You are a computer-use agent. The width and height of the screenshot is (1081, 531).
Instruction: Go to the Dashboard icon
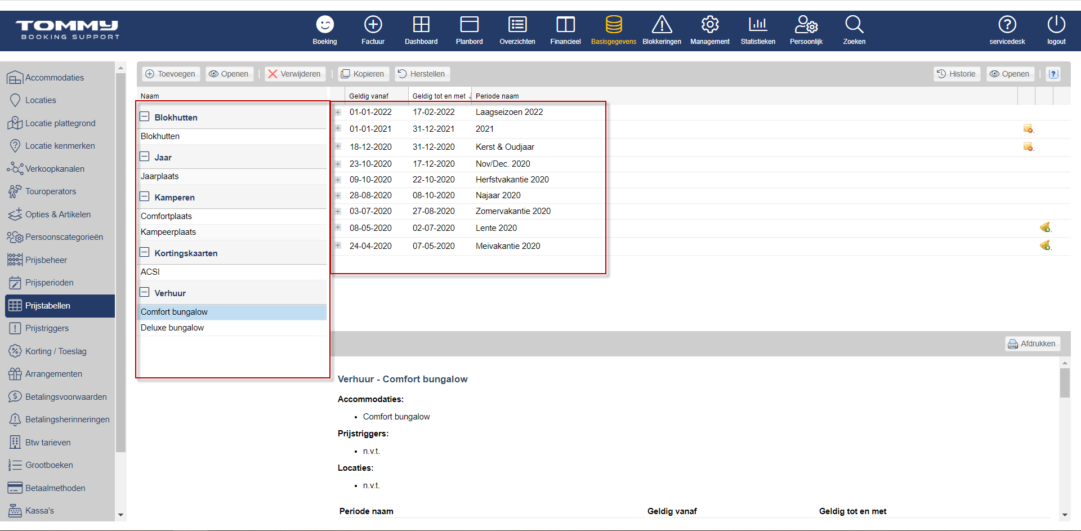click(x=421, y=25)
